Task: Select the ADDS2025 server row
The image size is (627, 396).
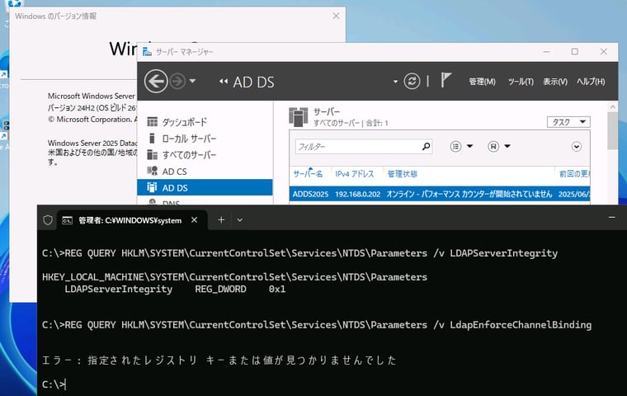Action: pyautogui.click(x=440, y=194)
